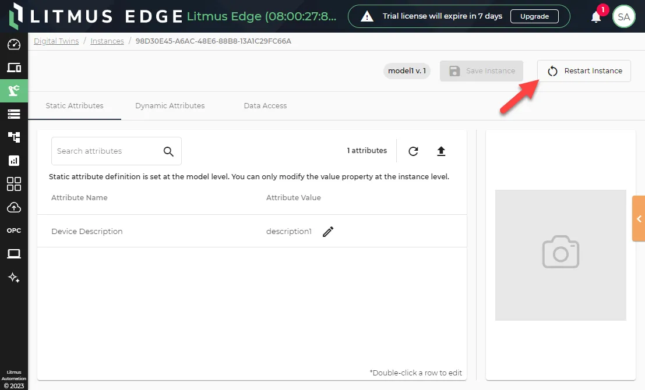This screenshot has width=645, height=390.
Task: Open the notifications bell
Action: 596,17
